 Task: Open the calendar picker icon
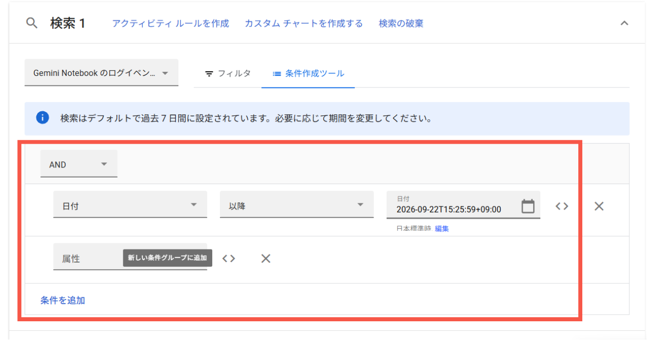click(528, 206)
